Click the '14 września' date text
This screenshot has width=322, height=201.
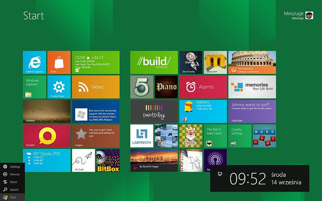(x=286, y=182)
